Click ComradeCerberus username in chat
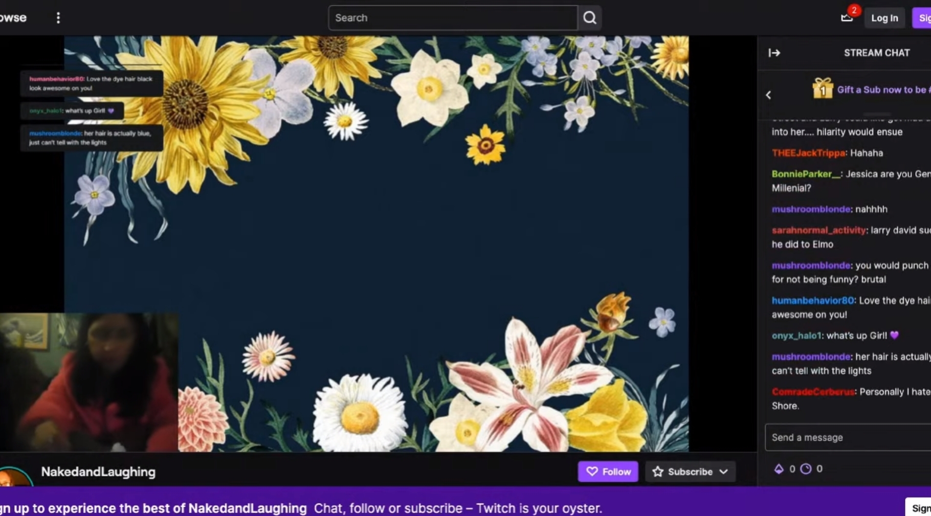931x516 pixels. (x=813, y=392)
